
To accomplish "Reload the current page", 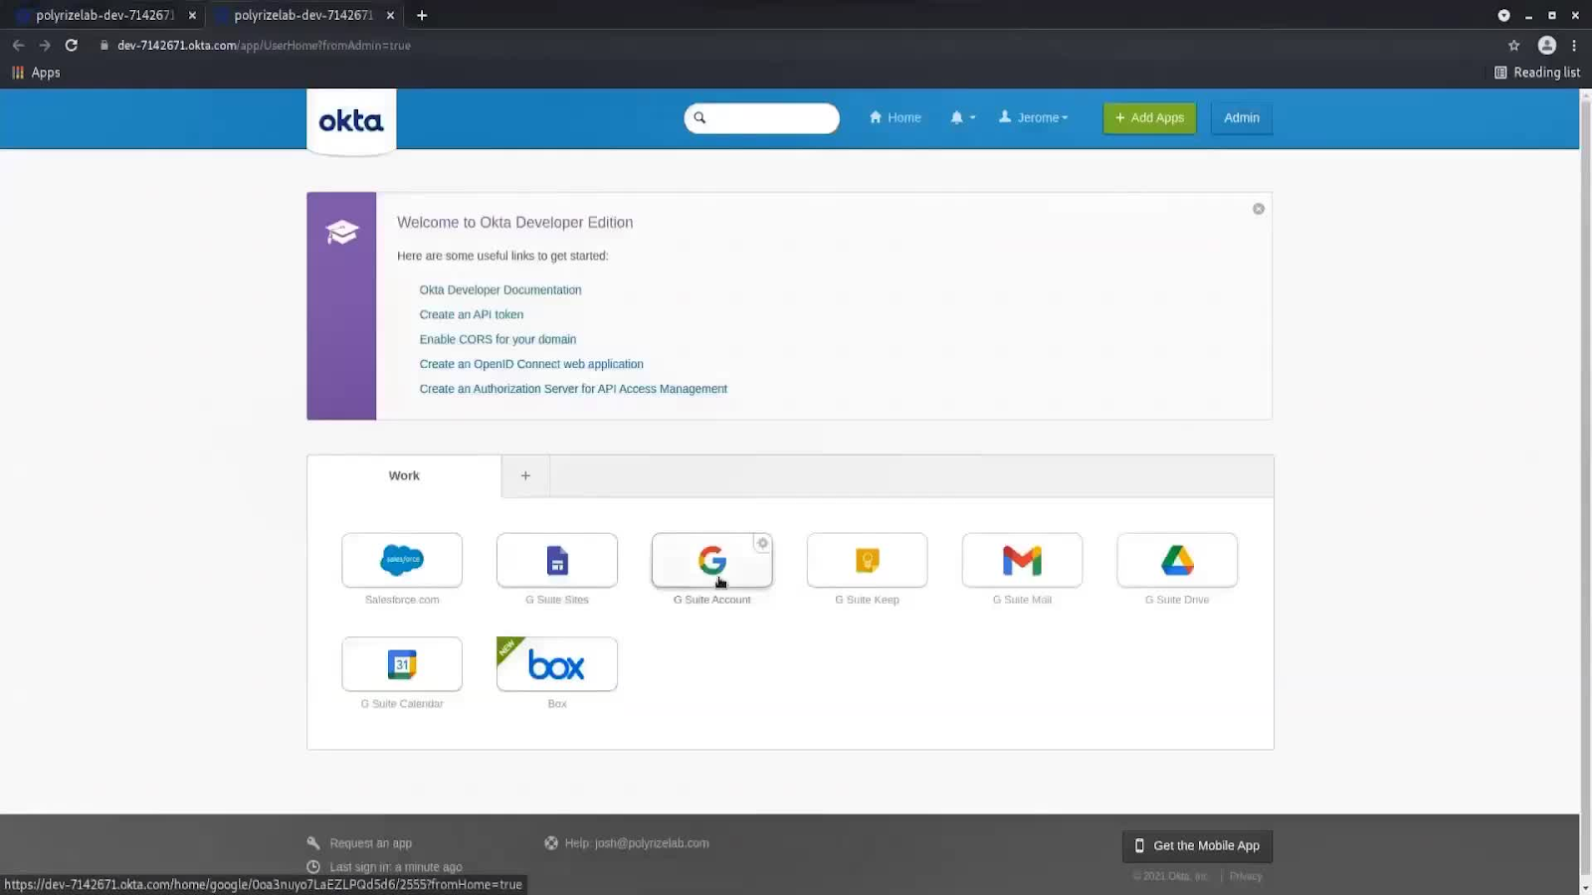I will point(72,45).
